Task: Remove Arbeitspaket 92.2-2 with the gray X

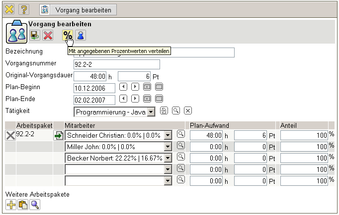Action: tap(10, 135)
